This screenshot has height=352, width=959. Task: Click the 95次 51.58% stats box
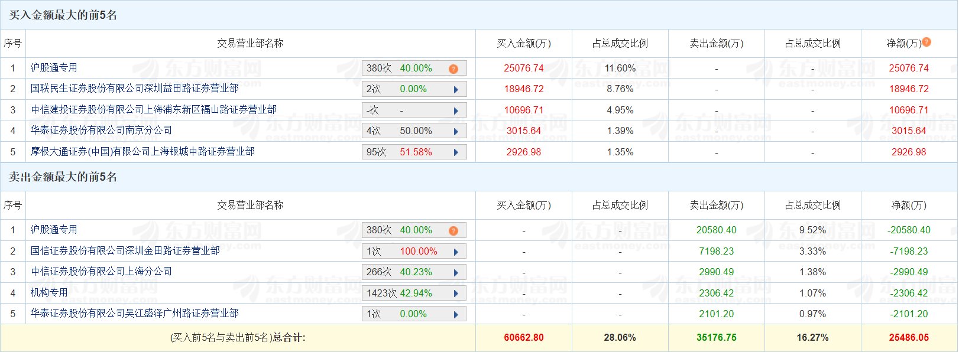pyautogui.click(x=414, y=152)
